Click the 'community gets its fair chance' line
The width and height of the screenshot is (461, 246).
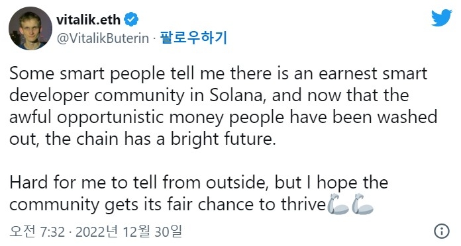coord(168,204)
